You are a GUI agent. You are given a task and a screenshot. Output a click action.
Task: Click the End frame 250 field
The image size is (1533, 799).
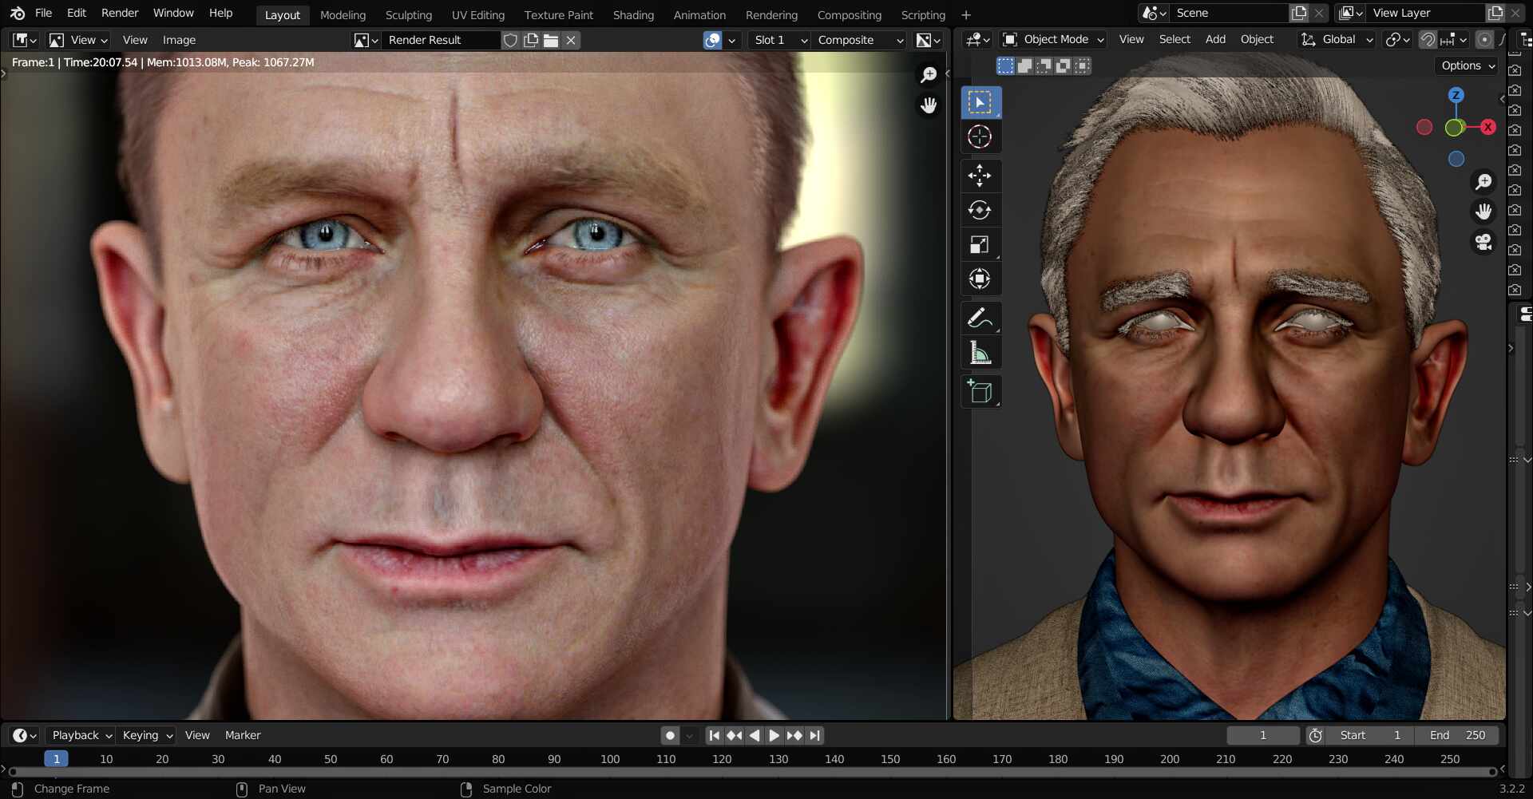1457,735
